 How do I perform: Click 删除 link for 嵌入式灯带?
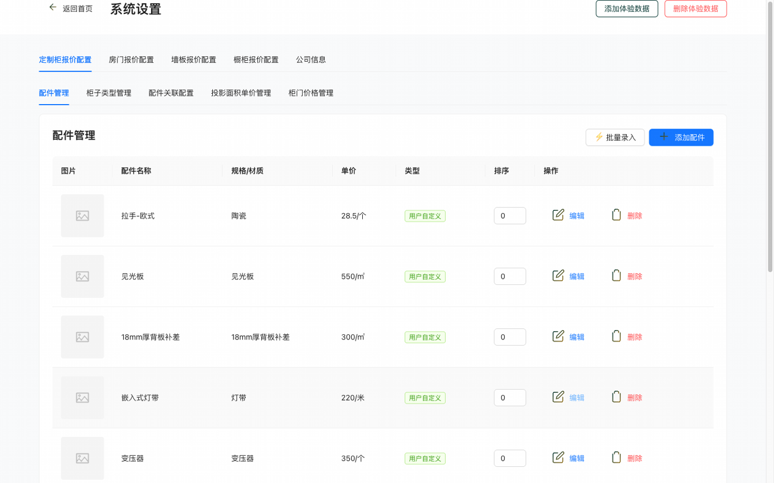coord(635,398)
